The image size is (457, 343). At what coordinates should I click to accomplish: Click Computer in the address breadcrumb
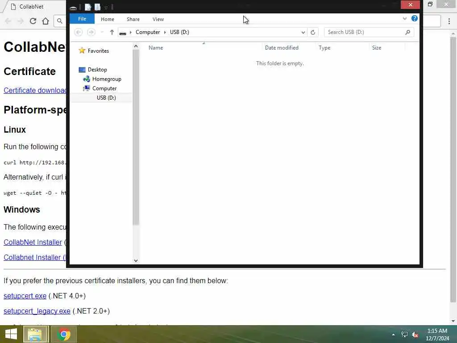coord(148,32)
